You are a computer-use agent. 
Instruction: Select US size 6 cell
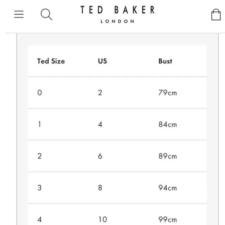point(100,156)
